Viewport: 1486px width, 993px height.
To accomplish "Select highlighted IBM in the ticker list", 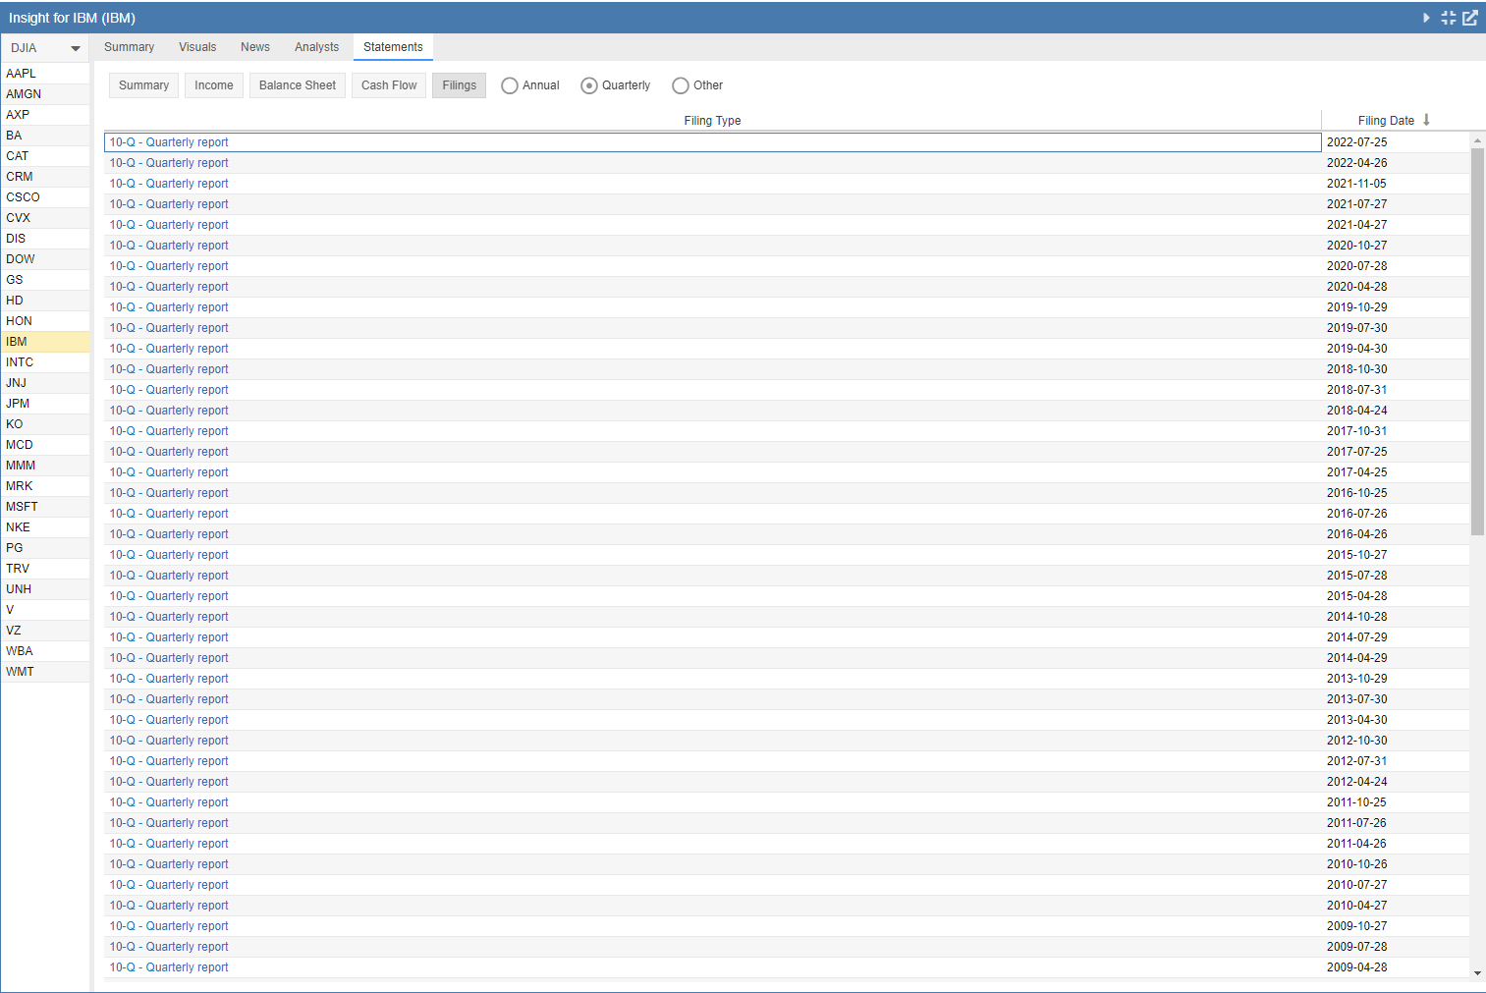I will pyautogui.click(x=45, y=342).
